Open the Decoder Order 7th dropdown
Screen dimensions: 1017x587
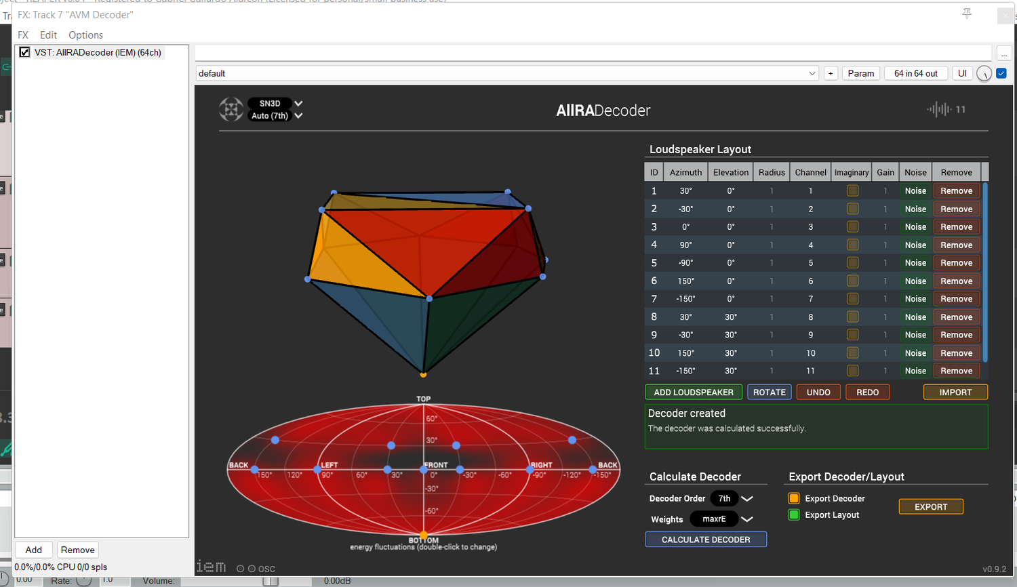732,498
